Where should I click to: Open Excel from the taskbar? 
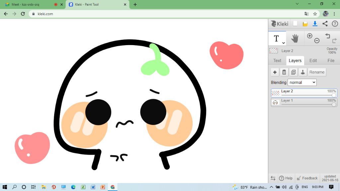point(83,187)
